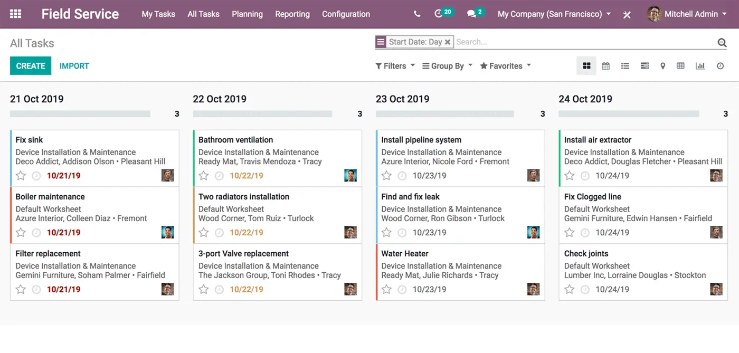Switch to list view
The image size is (739, 353).
(x=625, y=66)
